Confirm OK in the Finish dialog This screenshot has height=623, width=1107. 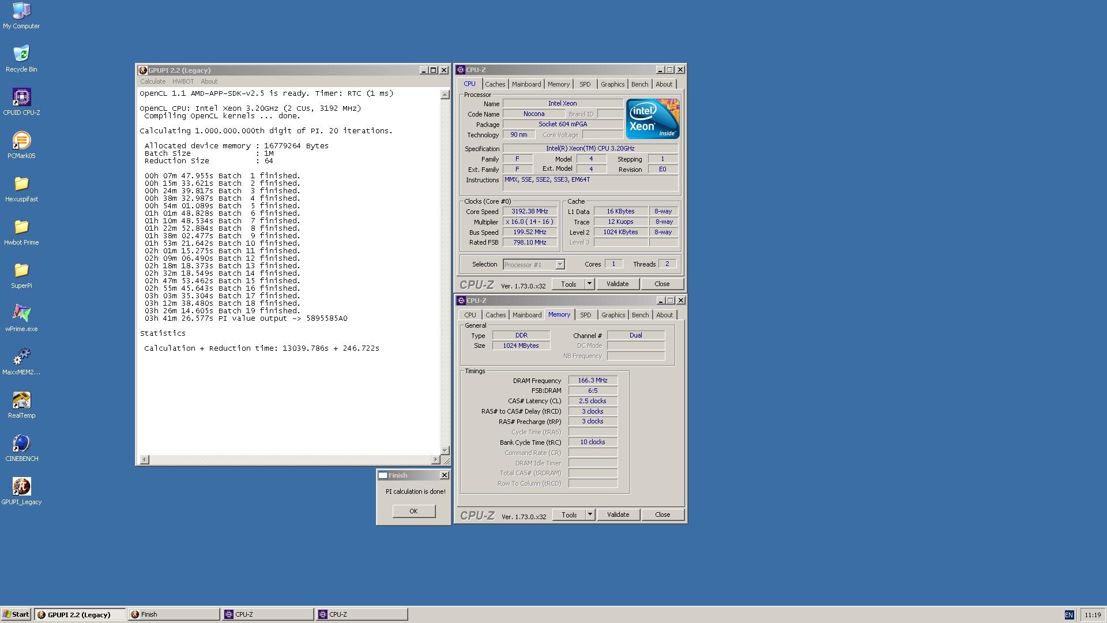413,511
